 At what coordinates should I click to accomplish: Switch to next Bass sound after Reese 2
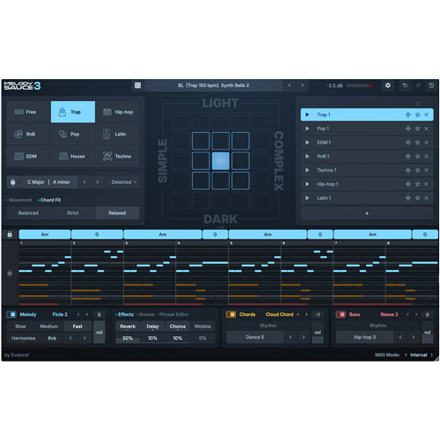pyautogui.click(x=416, y=314)
